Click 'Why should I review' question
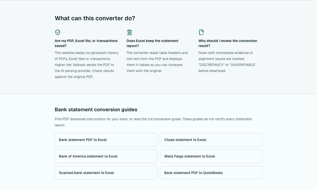The width and height of the screenshot is (317, 190). tap(228, 43)
